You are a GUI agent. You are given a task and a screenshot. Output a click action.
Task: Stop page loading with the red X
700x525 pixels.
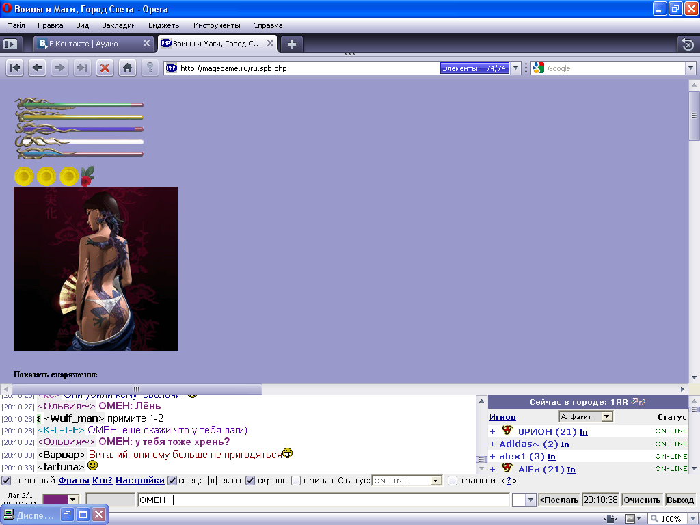(x=105, y=68)
